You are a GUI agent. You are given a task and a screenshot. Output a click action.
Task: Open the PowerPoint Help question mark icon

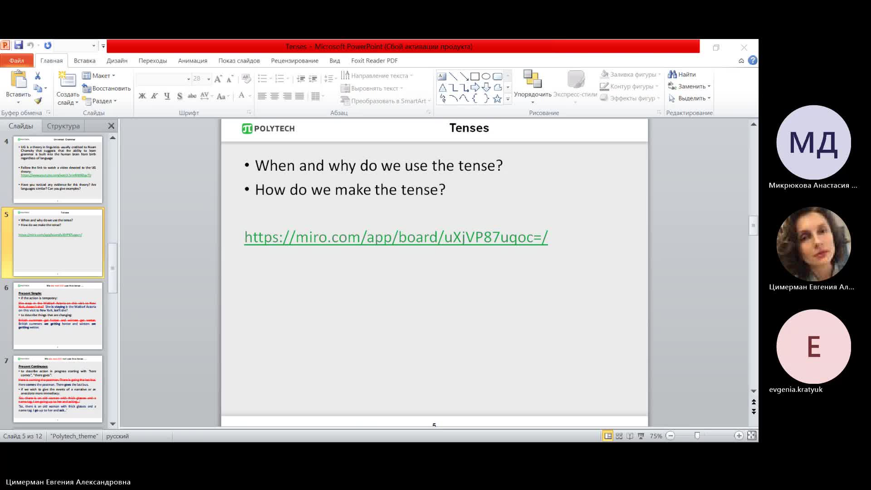point(753,60)
